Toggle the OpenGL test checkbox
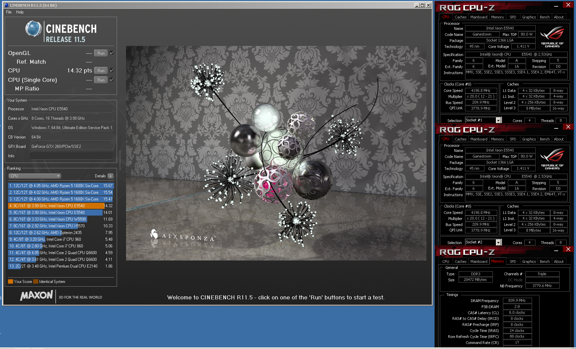576x349 pixels. [x=112, y=53]
